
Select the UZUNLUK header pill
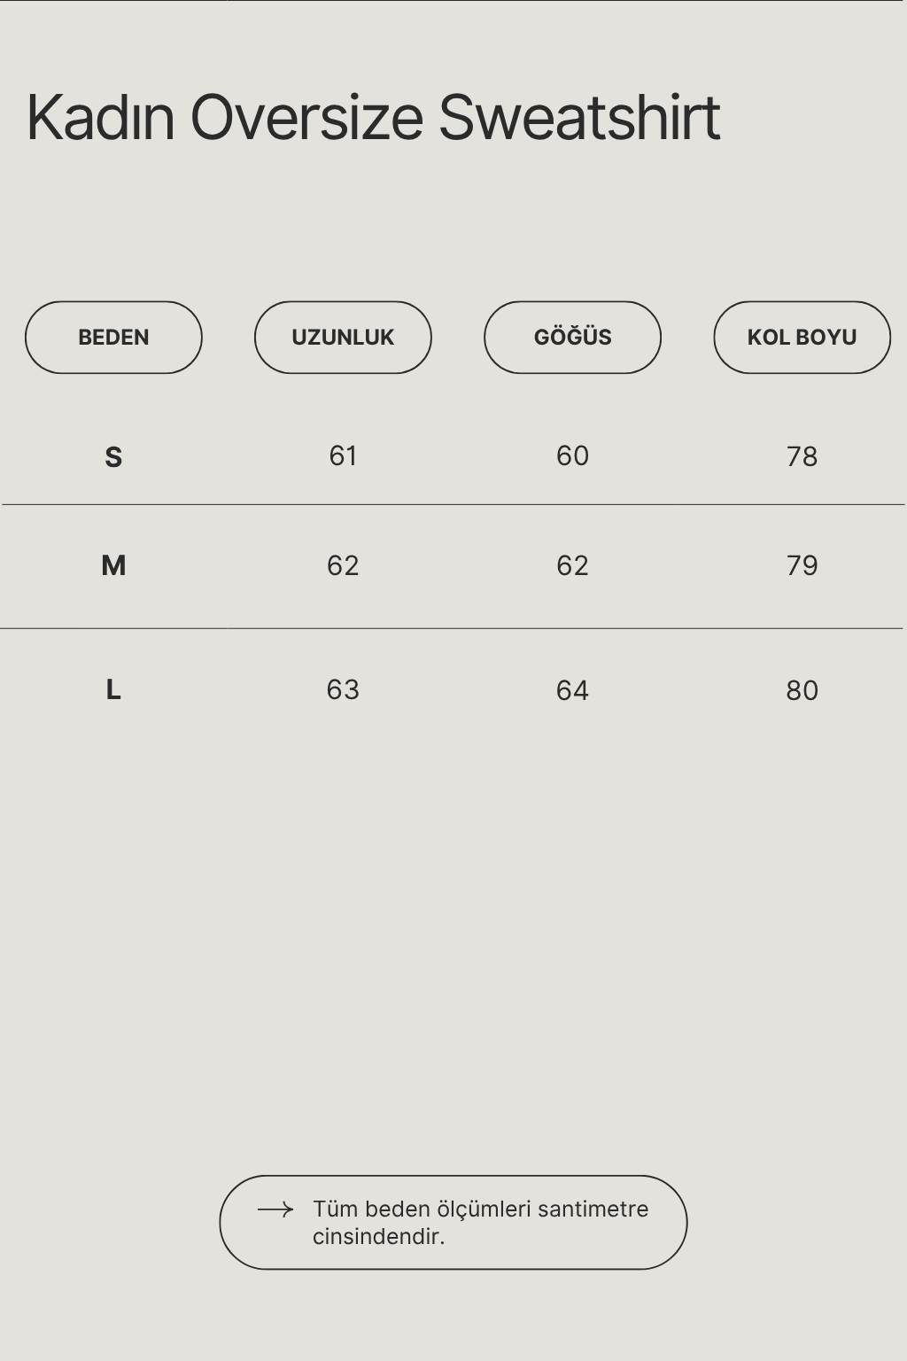(x=343, y=338)
